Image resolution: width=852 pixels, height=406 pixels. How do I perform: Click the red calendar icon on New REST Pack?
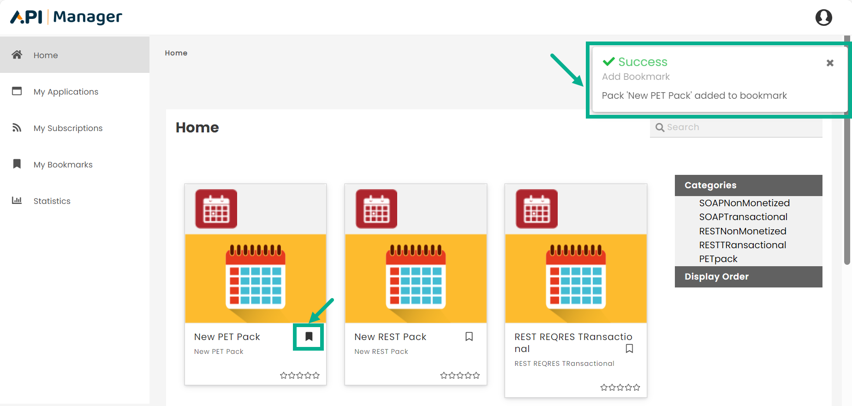(376, 209)
